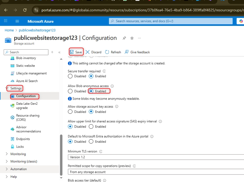Collapse the Settings section in sidebar
The image size is (244, 182).
(6, 88)
